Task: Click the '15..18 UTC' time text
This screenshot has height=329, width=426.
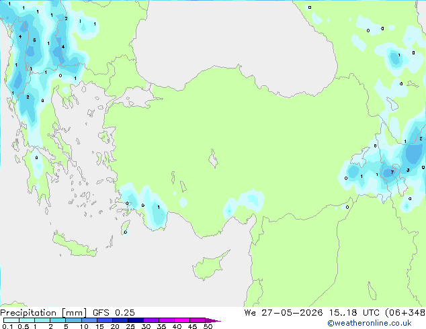Action: [354, 313]
